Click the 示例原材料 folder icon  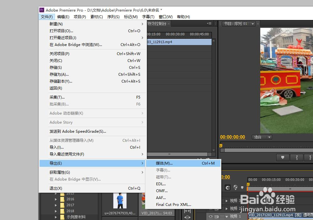(62, 217)
